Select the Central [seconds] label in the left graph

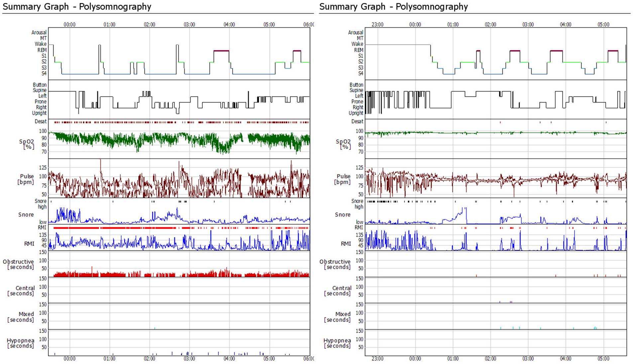[x=21, y=290]
